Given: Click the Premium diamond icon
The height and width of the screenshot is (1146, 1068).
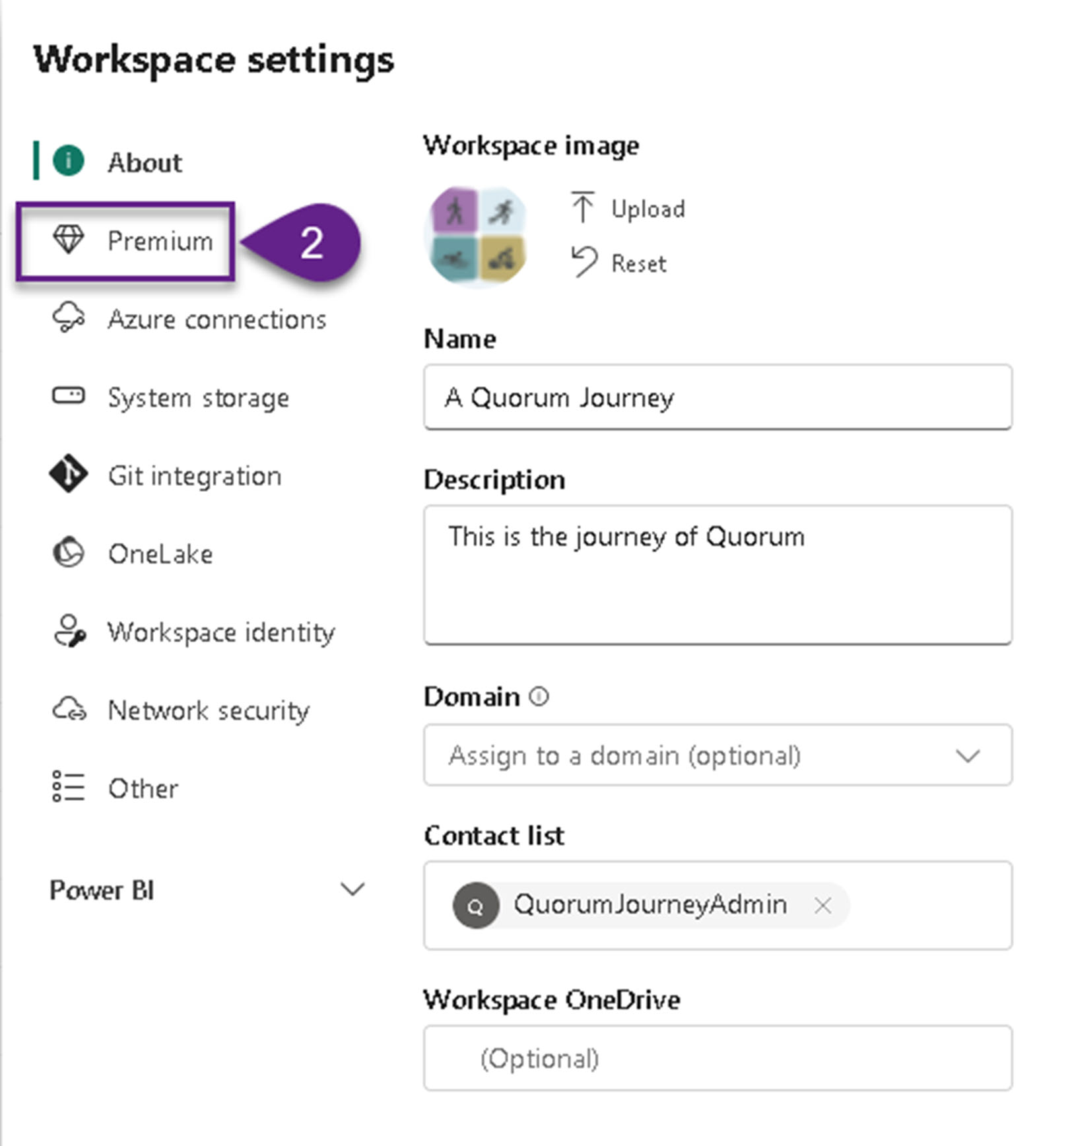Looking at the screenshot, I should [68, 240].
